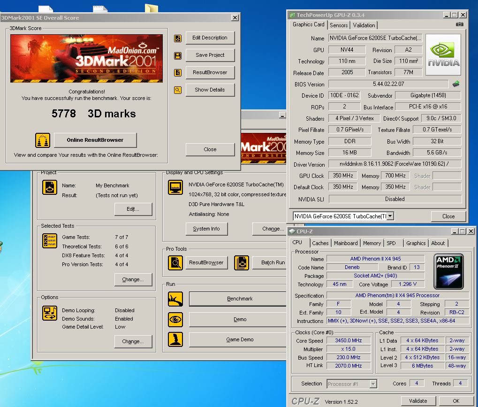Click Change button under Selected Tests

click(133, 279)
